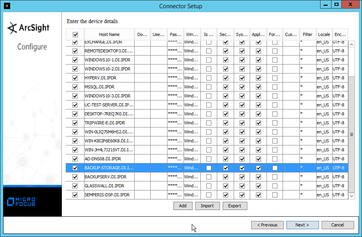Uncheck the row checkbox for HYPERV.DI.IPDR
Image resolution: width=362 pixels, height=237 pixels.
(x=75, y=78)
